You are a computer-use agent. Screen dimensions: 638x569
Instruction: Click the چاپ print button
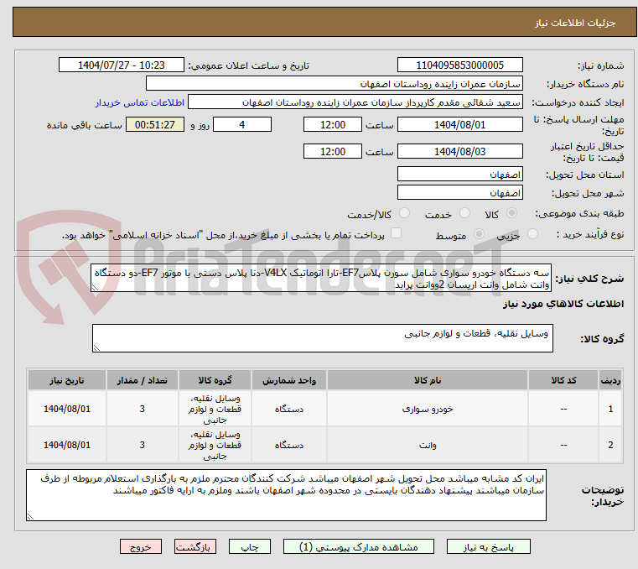[250, 546]
